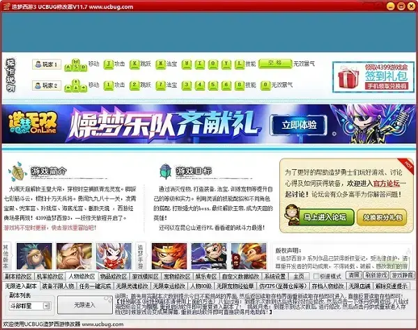
Task: Click the 2 jump key icon for player 2
Action: (134, 85)
